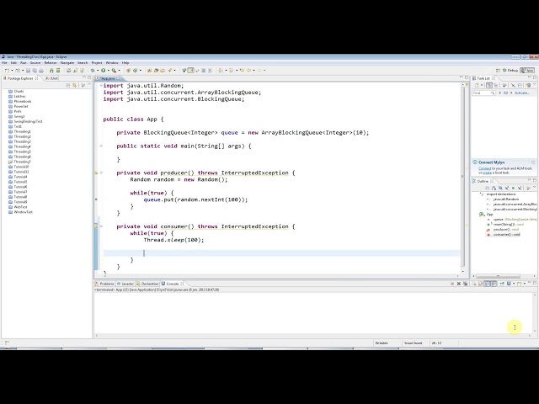This screenshot has width=539, height=404.
Task: Click the Find field in Task List
Action: click(483, 93)
